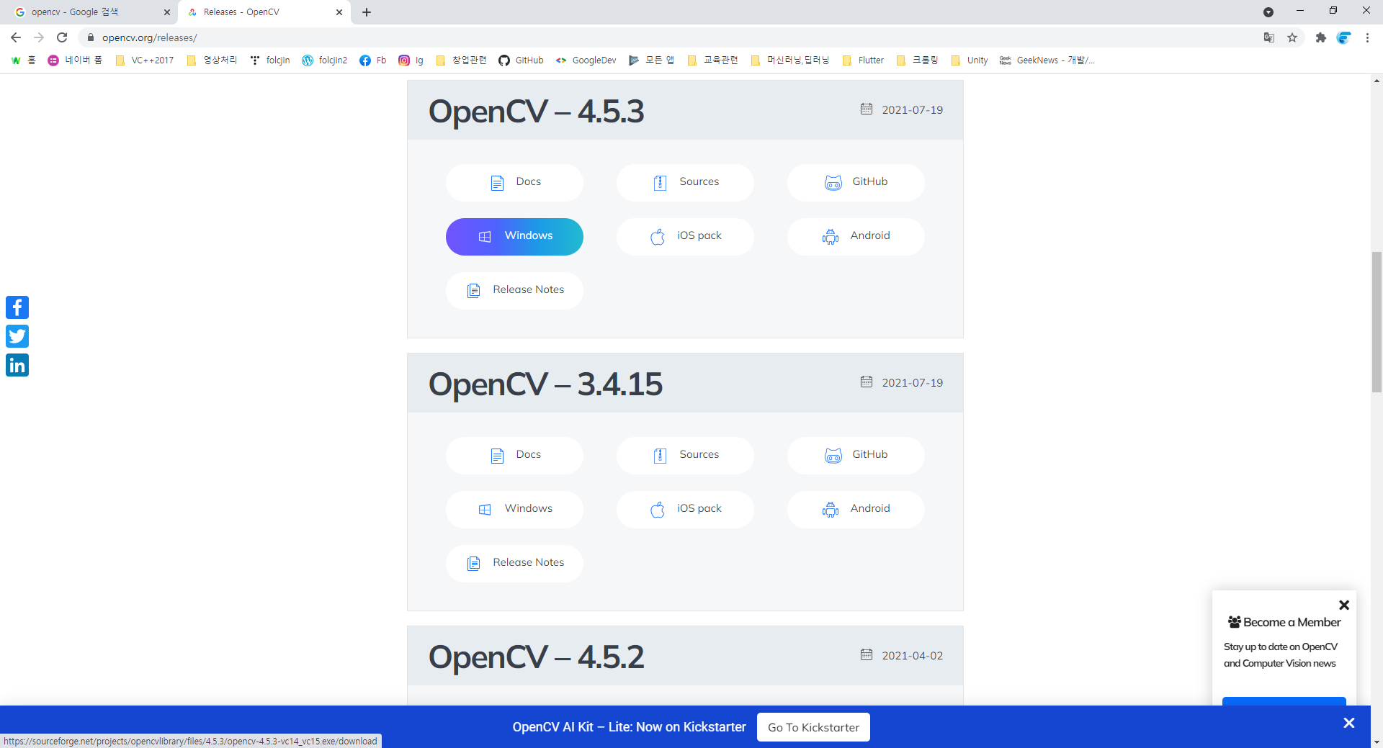Click scrollbar down arrow
1383x748 pixels.
click(x=1377, y=742)
